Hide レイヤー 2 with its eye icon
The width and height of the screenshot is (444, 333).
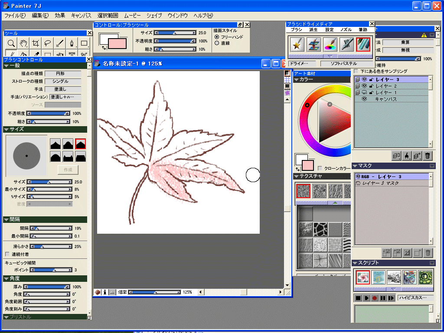[x=364, y=86]
